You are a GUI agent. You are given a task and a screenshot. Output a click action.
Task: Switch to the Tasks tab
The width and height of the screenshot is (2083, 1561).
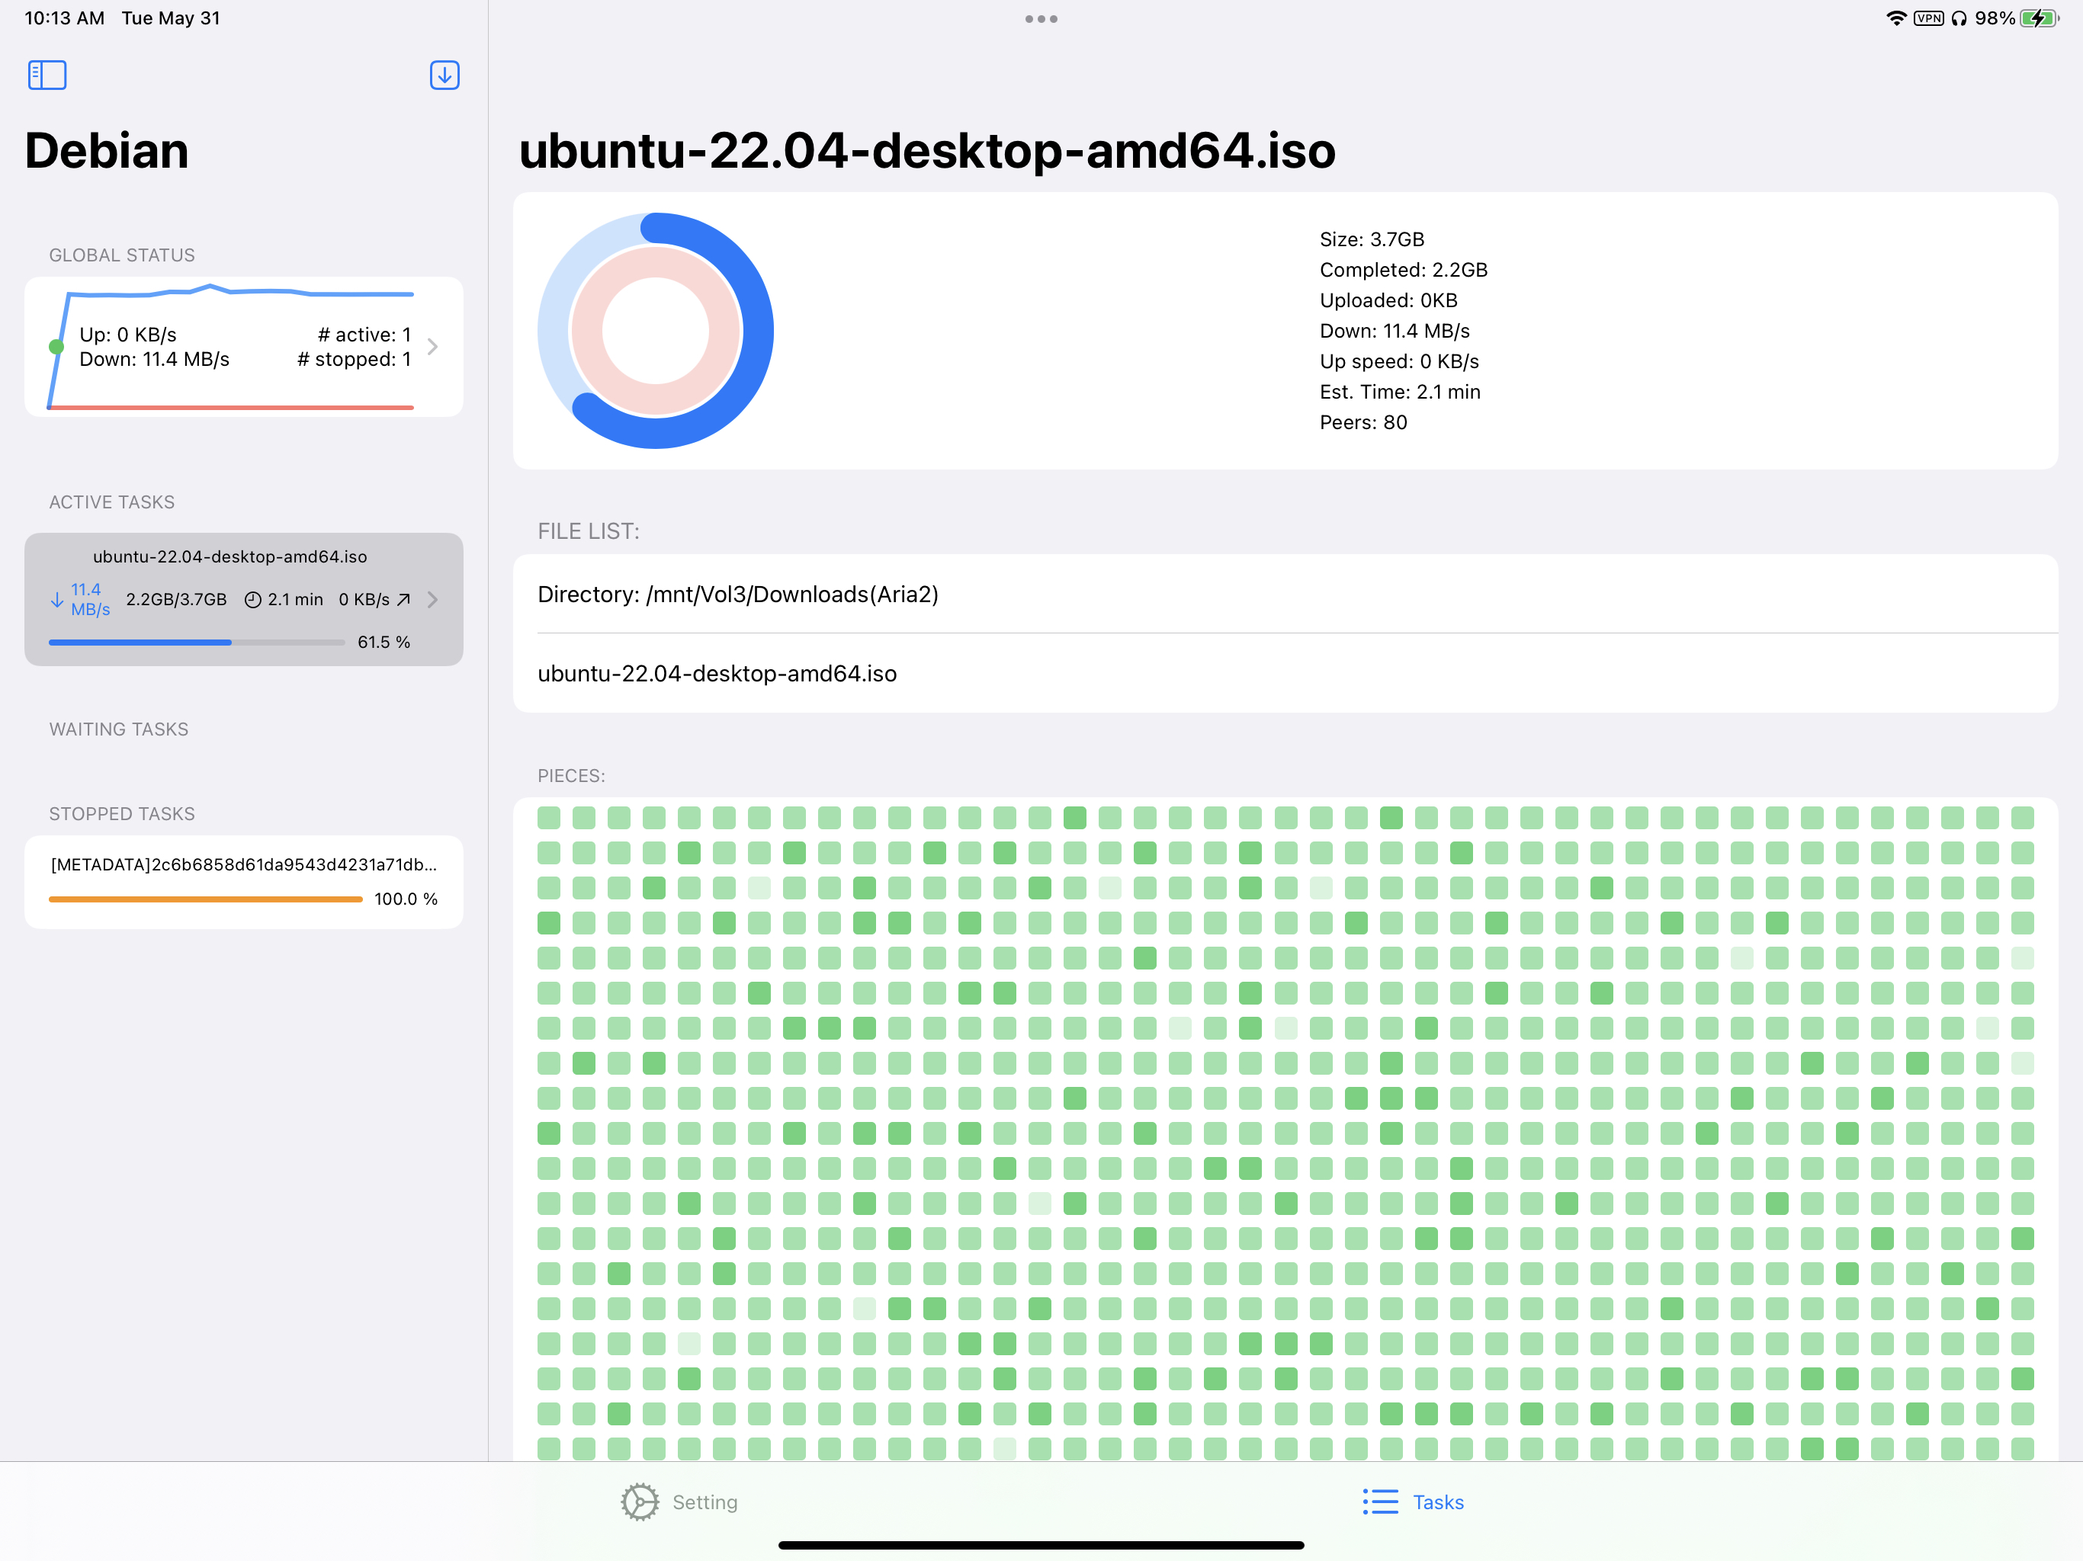tap(1438, 1502)
